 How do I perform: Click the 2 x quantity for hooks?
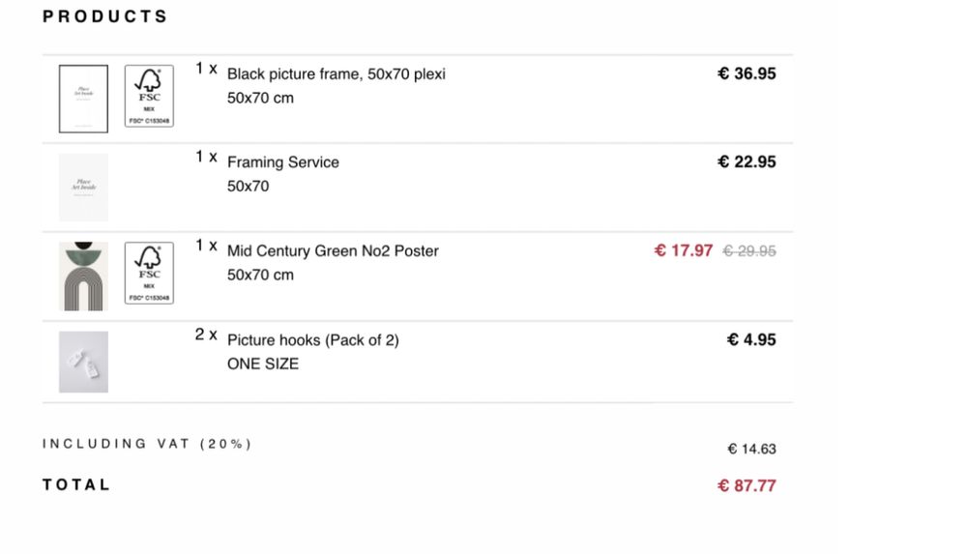point(206,335)
